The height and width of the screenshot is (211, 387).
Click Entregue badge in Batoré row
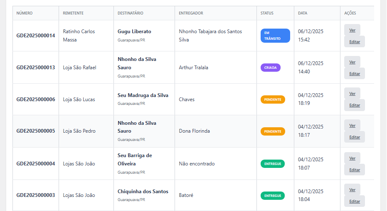click(273, 195)
